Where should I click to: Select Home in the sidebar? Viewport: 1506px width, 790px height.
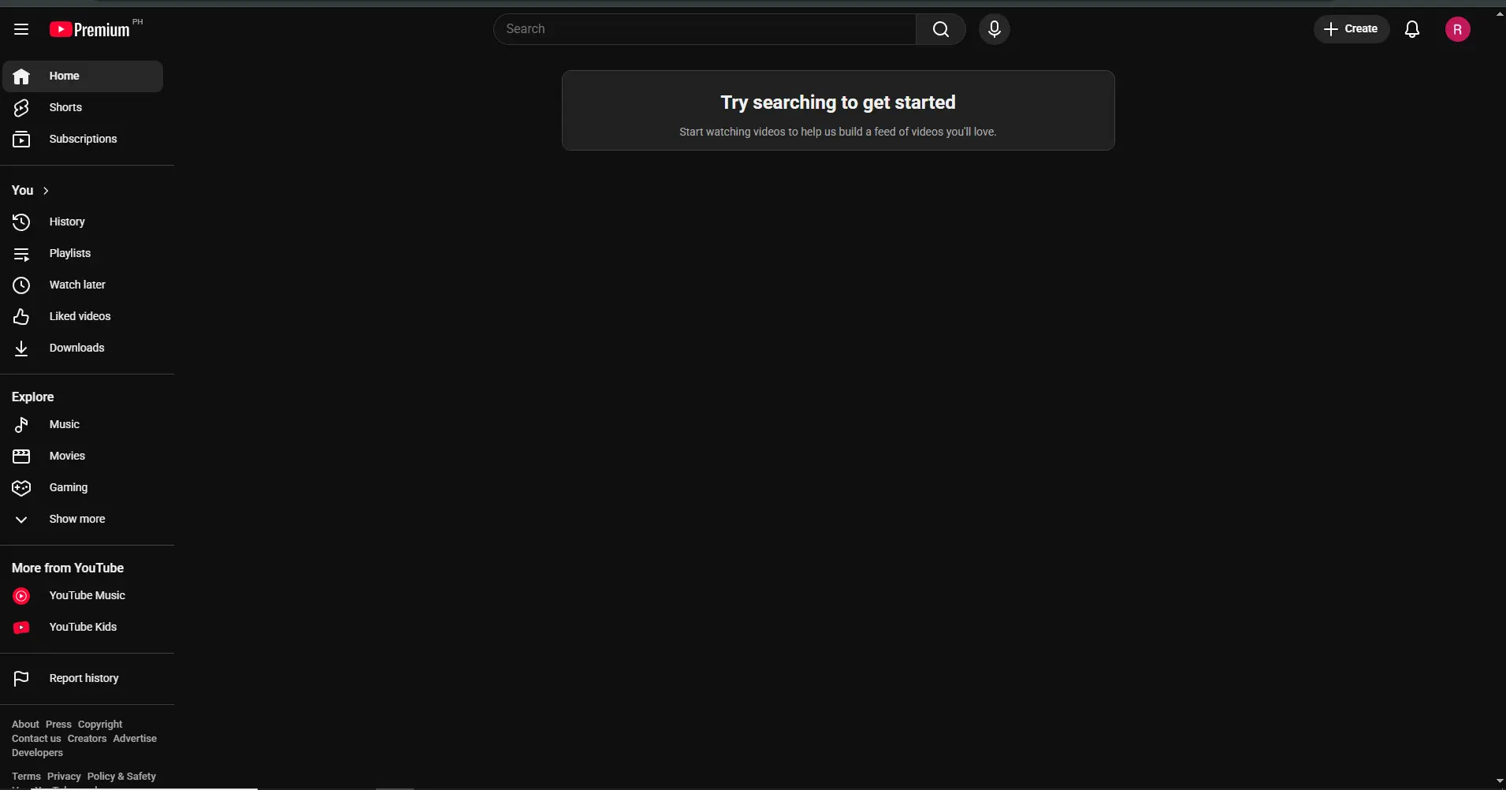[x=82, y=76]
